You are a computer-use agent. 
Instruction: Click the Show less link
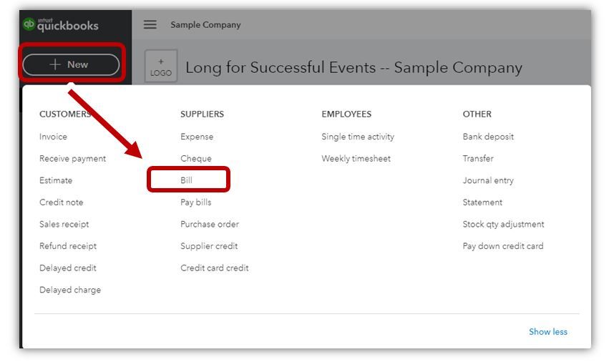pos(548,332)
